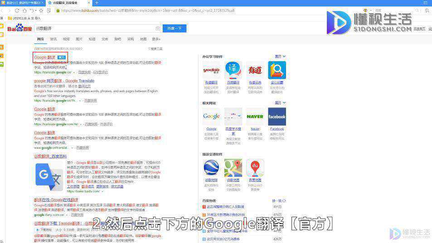Switch to the 地图 search tab
Viewport: 432px width, 243px height.
coord(143,39)
